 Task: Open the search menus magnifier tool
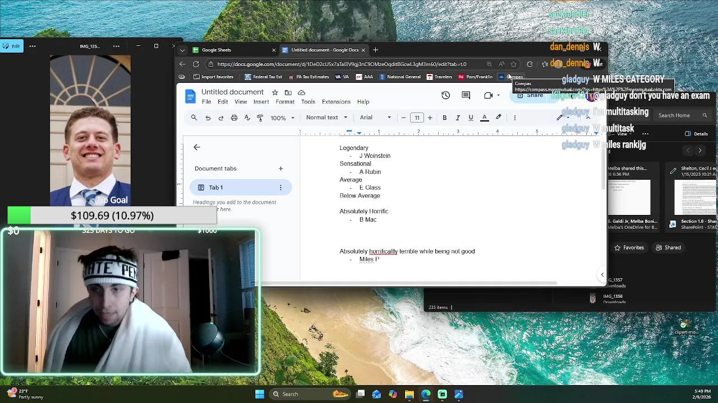[194, 118]
